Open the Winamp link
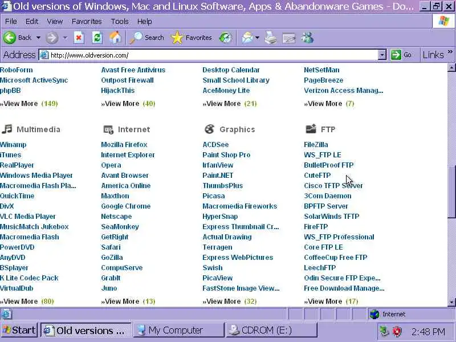 13,145
